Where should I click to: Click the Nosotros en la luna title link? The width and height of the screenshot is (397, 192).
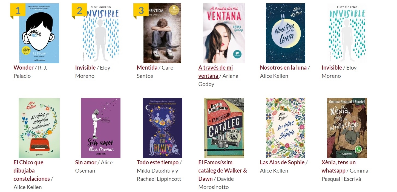[x=283, y=68]
